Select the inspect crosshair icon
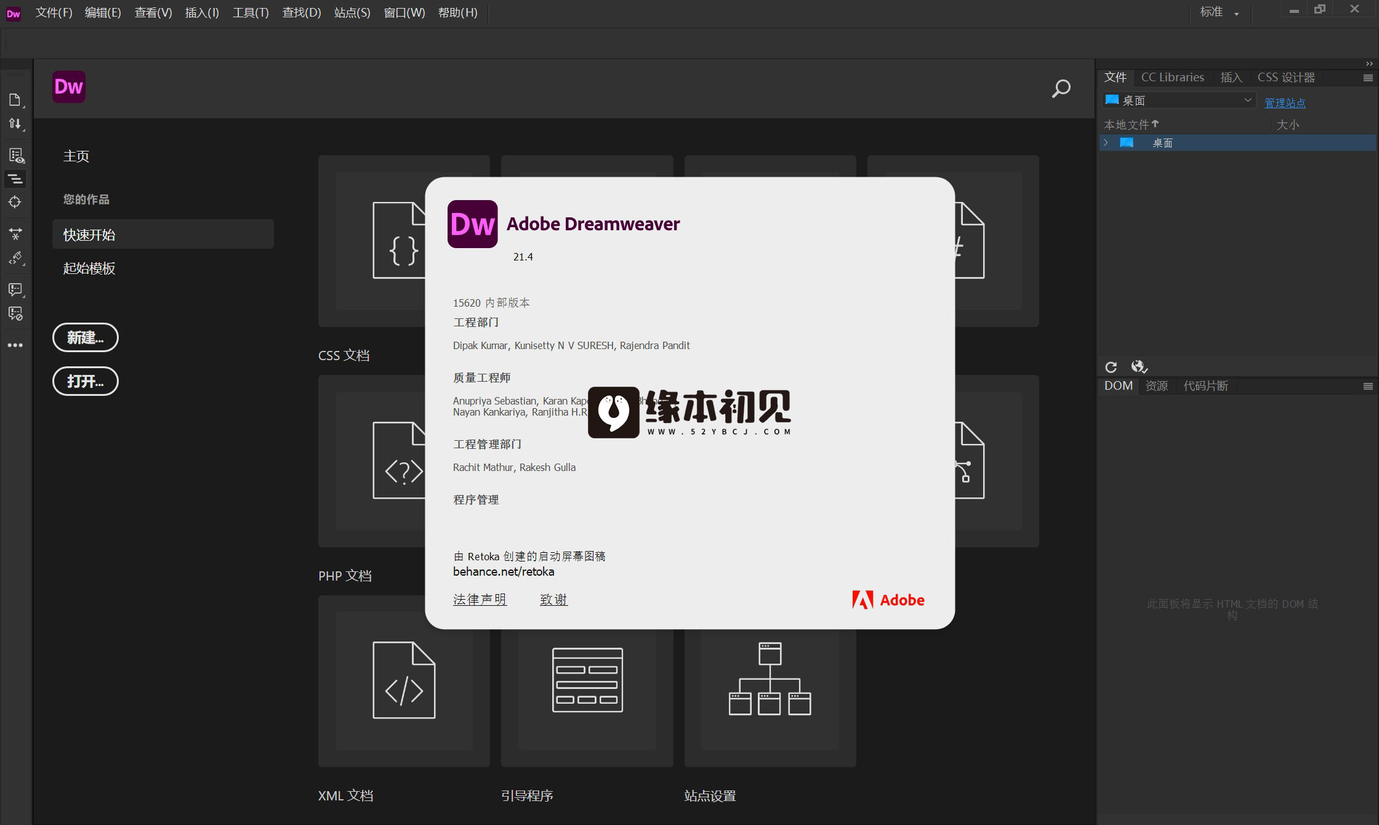 [15, 202]
